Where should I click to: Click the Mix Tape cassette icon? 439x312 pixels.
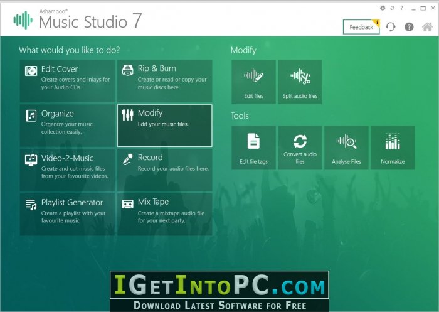coord(128,204)
